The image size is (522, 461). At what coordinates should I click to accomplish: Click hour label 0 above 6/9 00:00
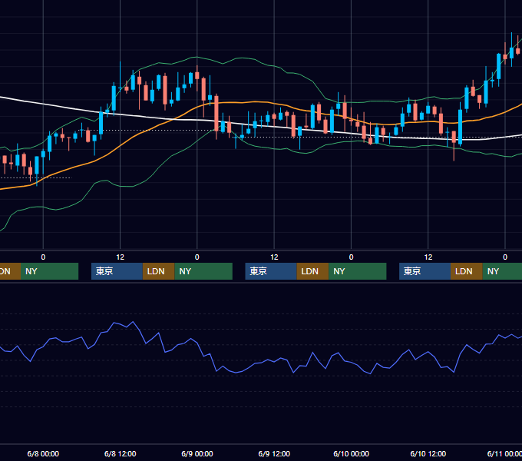[197, 257]
